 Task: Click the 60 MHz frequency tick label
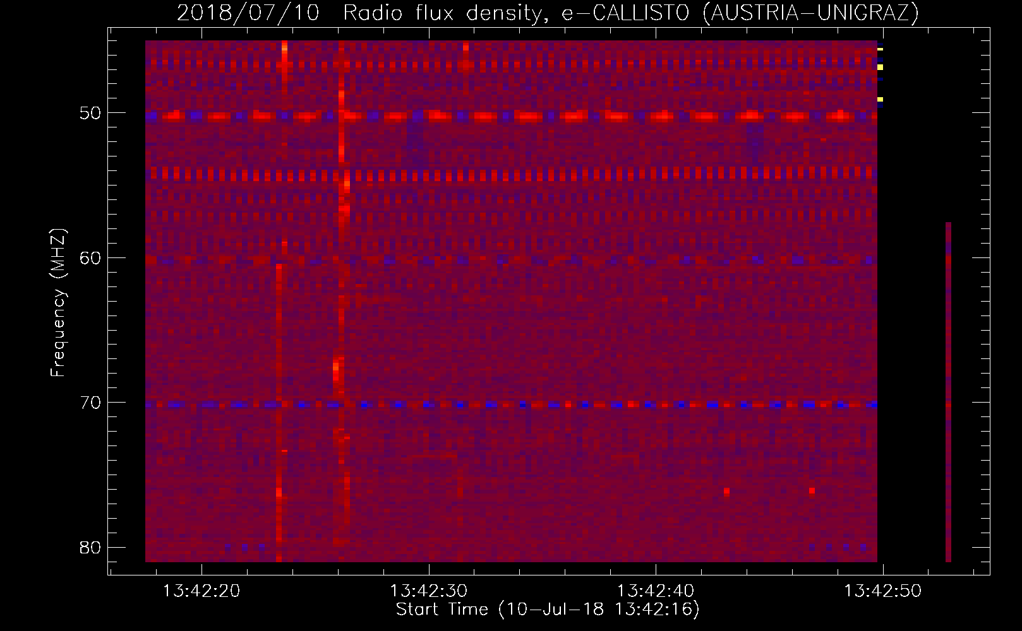point(90,257)
